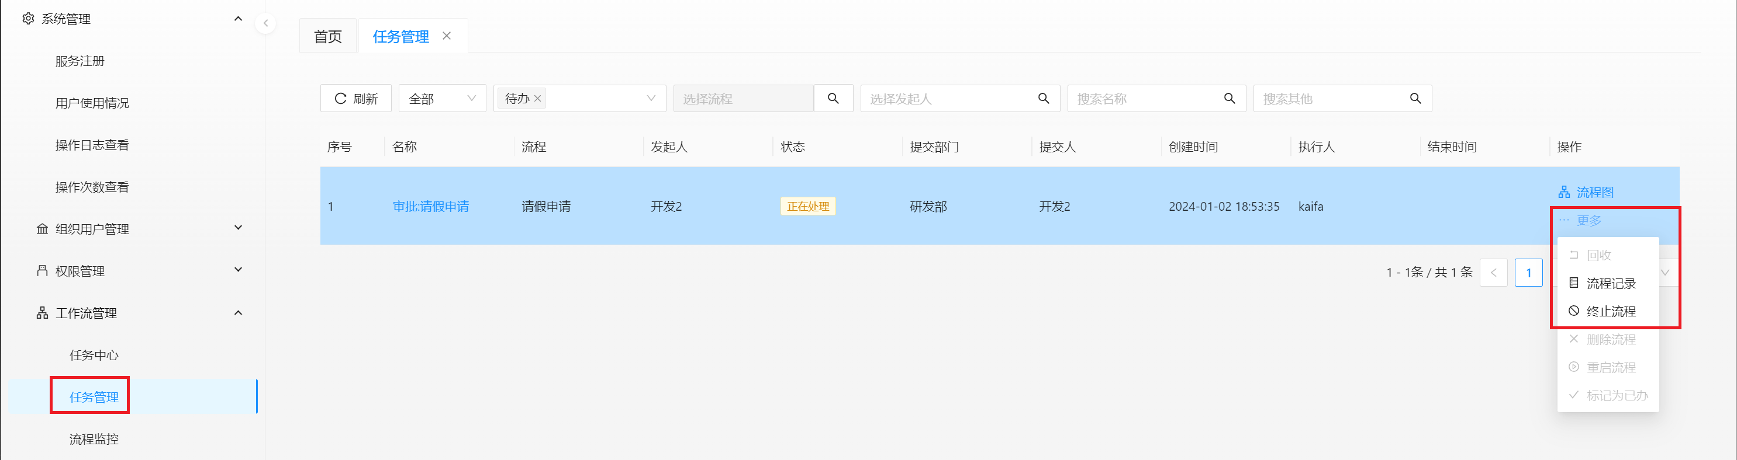Click the search icon in 选择发起人 field

click(x=1043, y=98)
